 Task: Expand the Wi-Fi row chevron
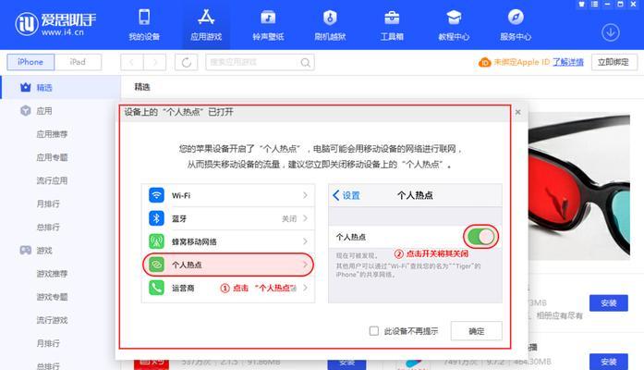point(305,195)
